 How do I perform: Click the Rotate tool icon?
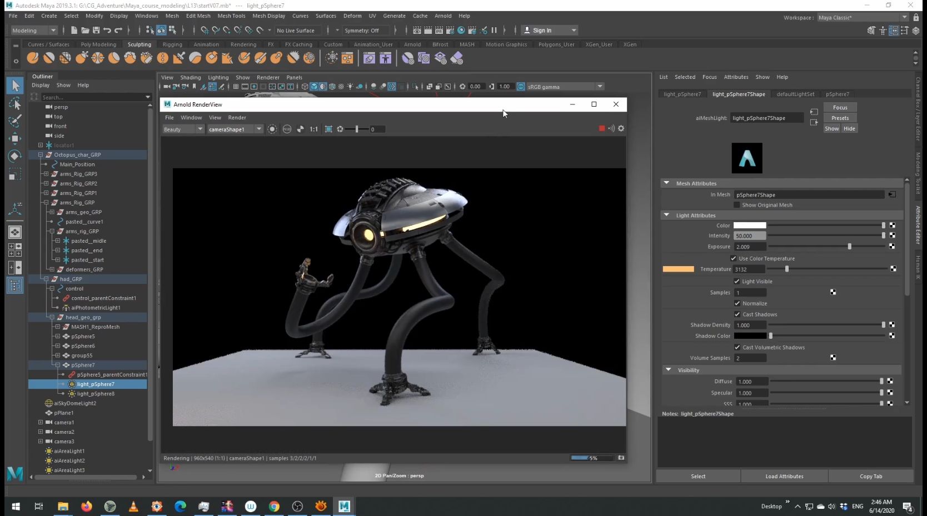(15, 156)
